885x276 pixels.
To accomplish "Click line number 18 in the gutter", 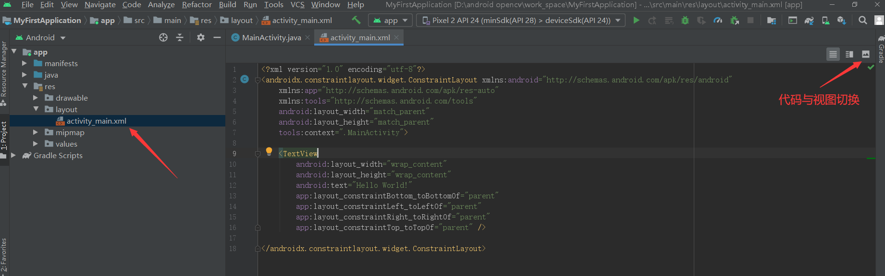I will 233,249.
